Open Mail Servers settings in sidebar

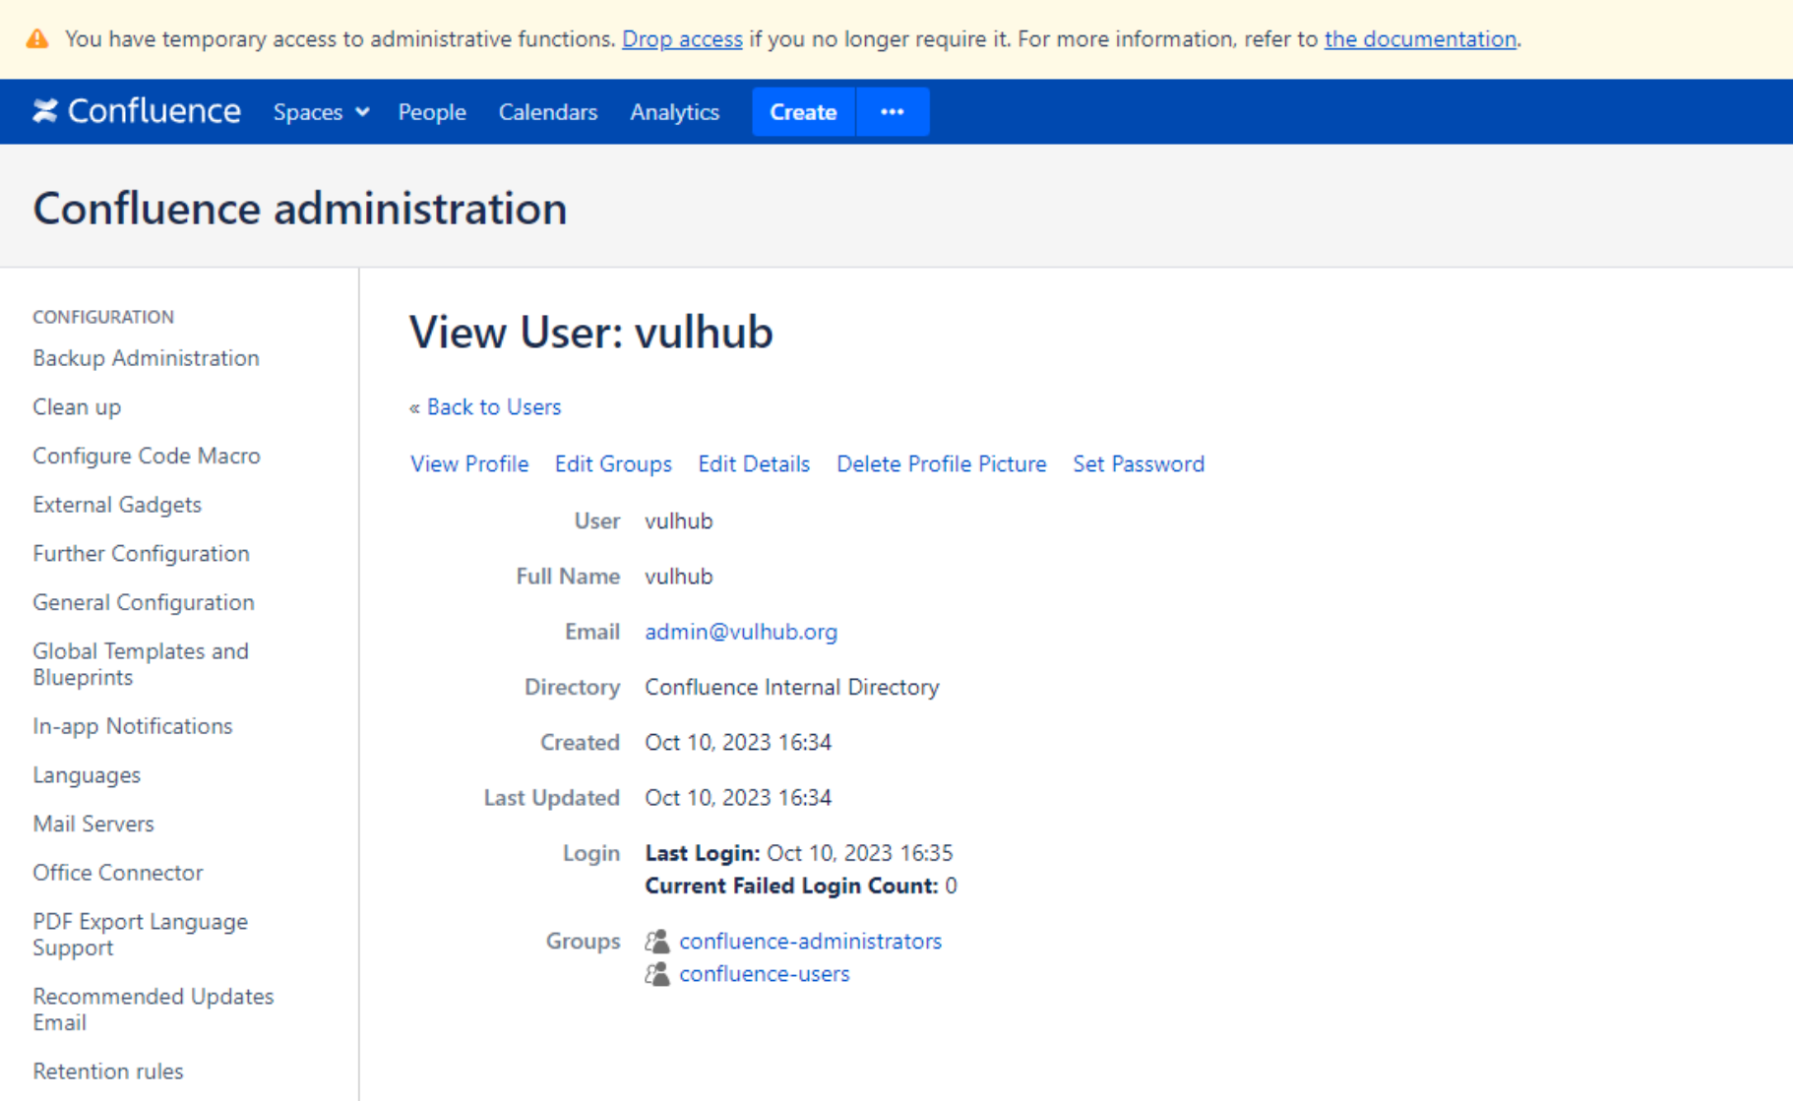[93, 824]
